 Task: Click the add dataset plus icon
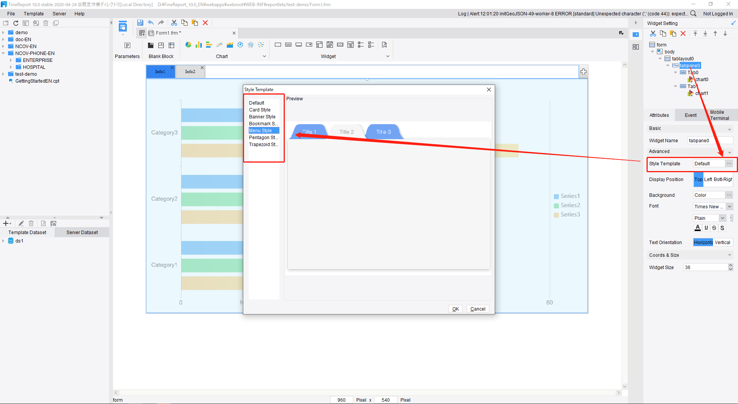[x=6, y=223]
